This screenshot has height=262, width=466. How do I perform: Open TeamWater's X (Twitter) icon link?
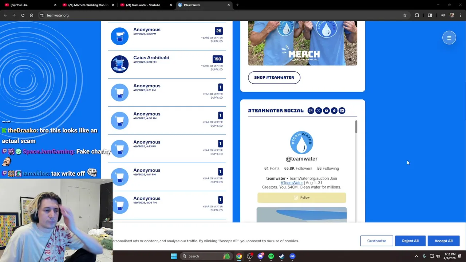(319, 111)
